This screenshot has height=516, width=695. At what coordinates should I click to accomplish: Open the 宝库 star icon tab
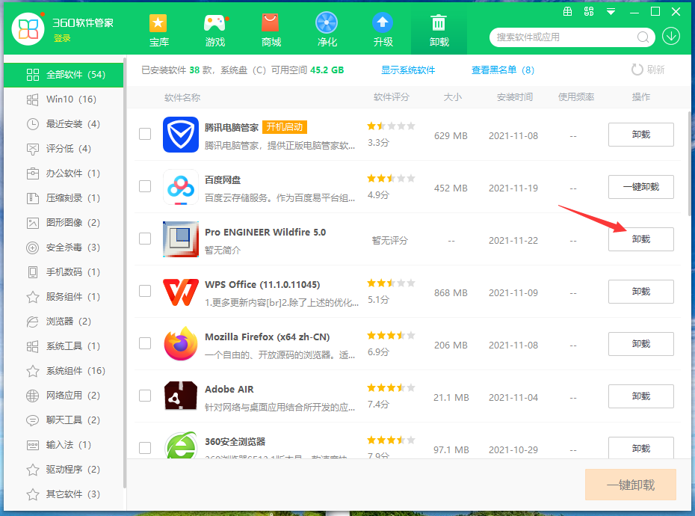point(158,30)
